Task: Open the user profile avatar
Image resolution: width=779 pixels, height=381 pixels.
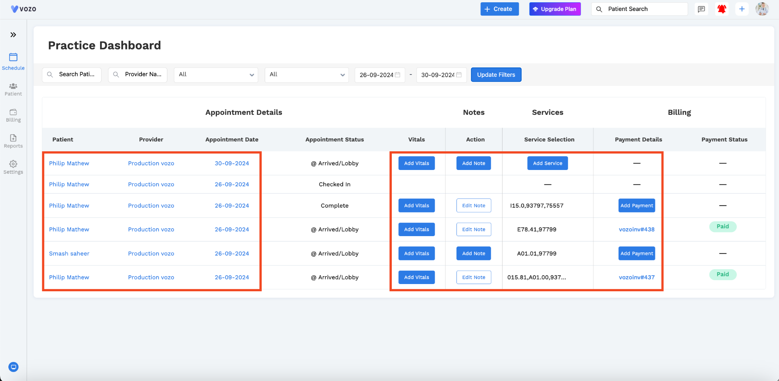Action: coord(762,9)
